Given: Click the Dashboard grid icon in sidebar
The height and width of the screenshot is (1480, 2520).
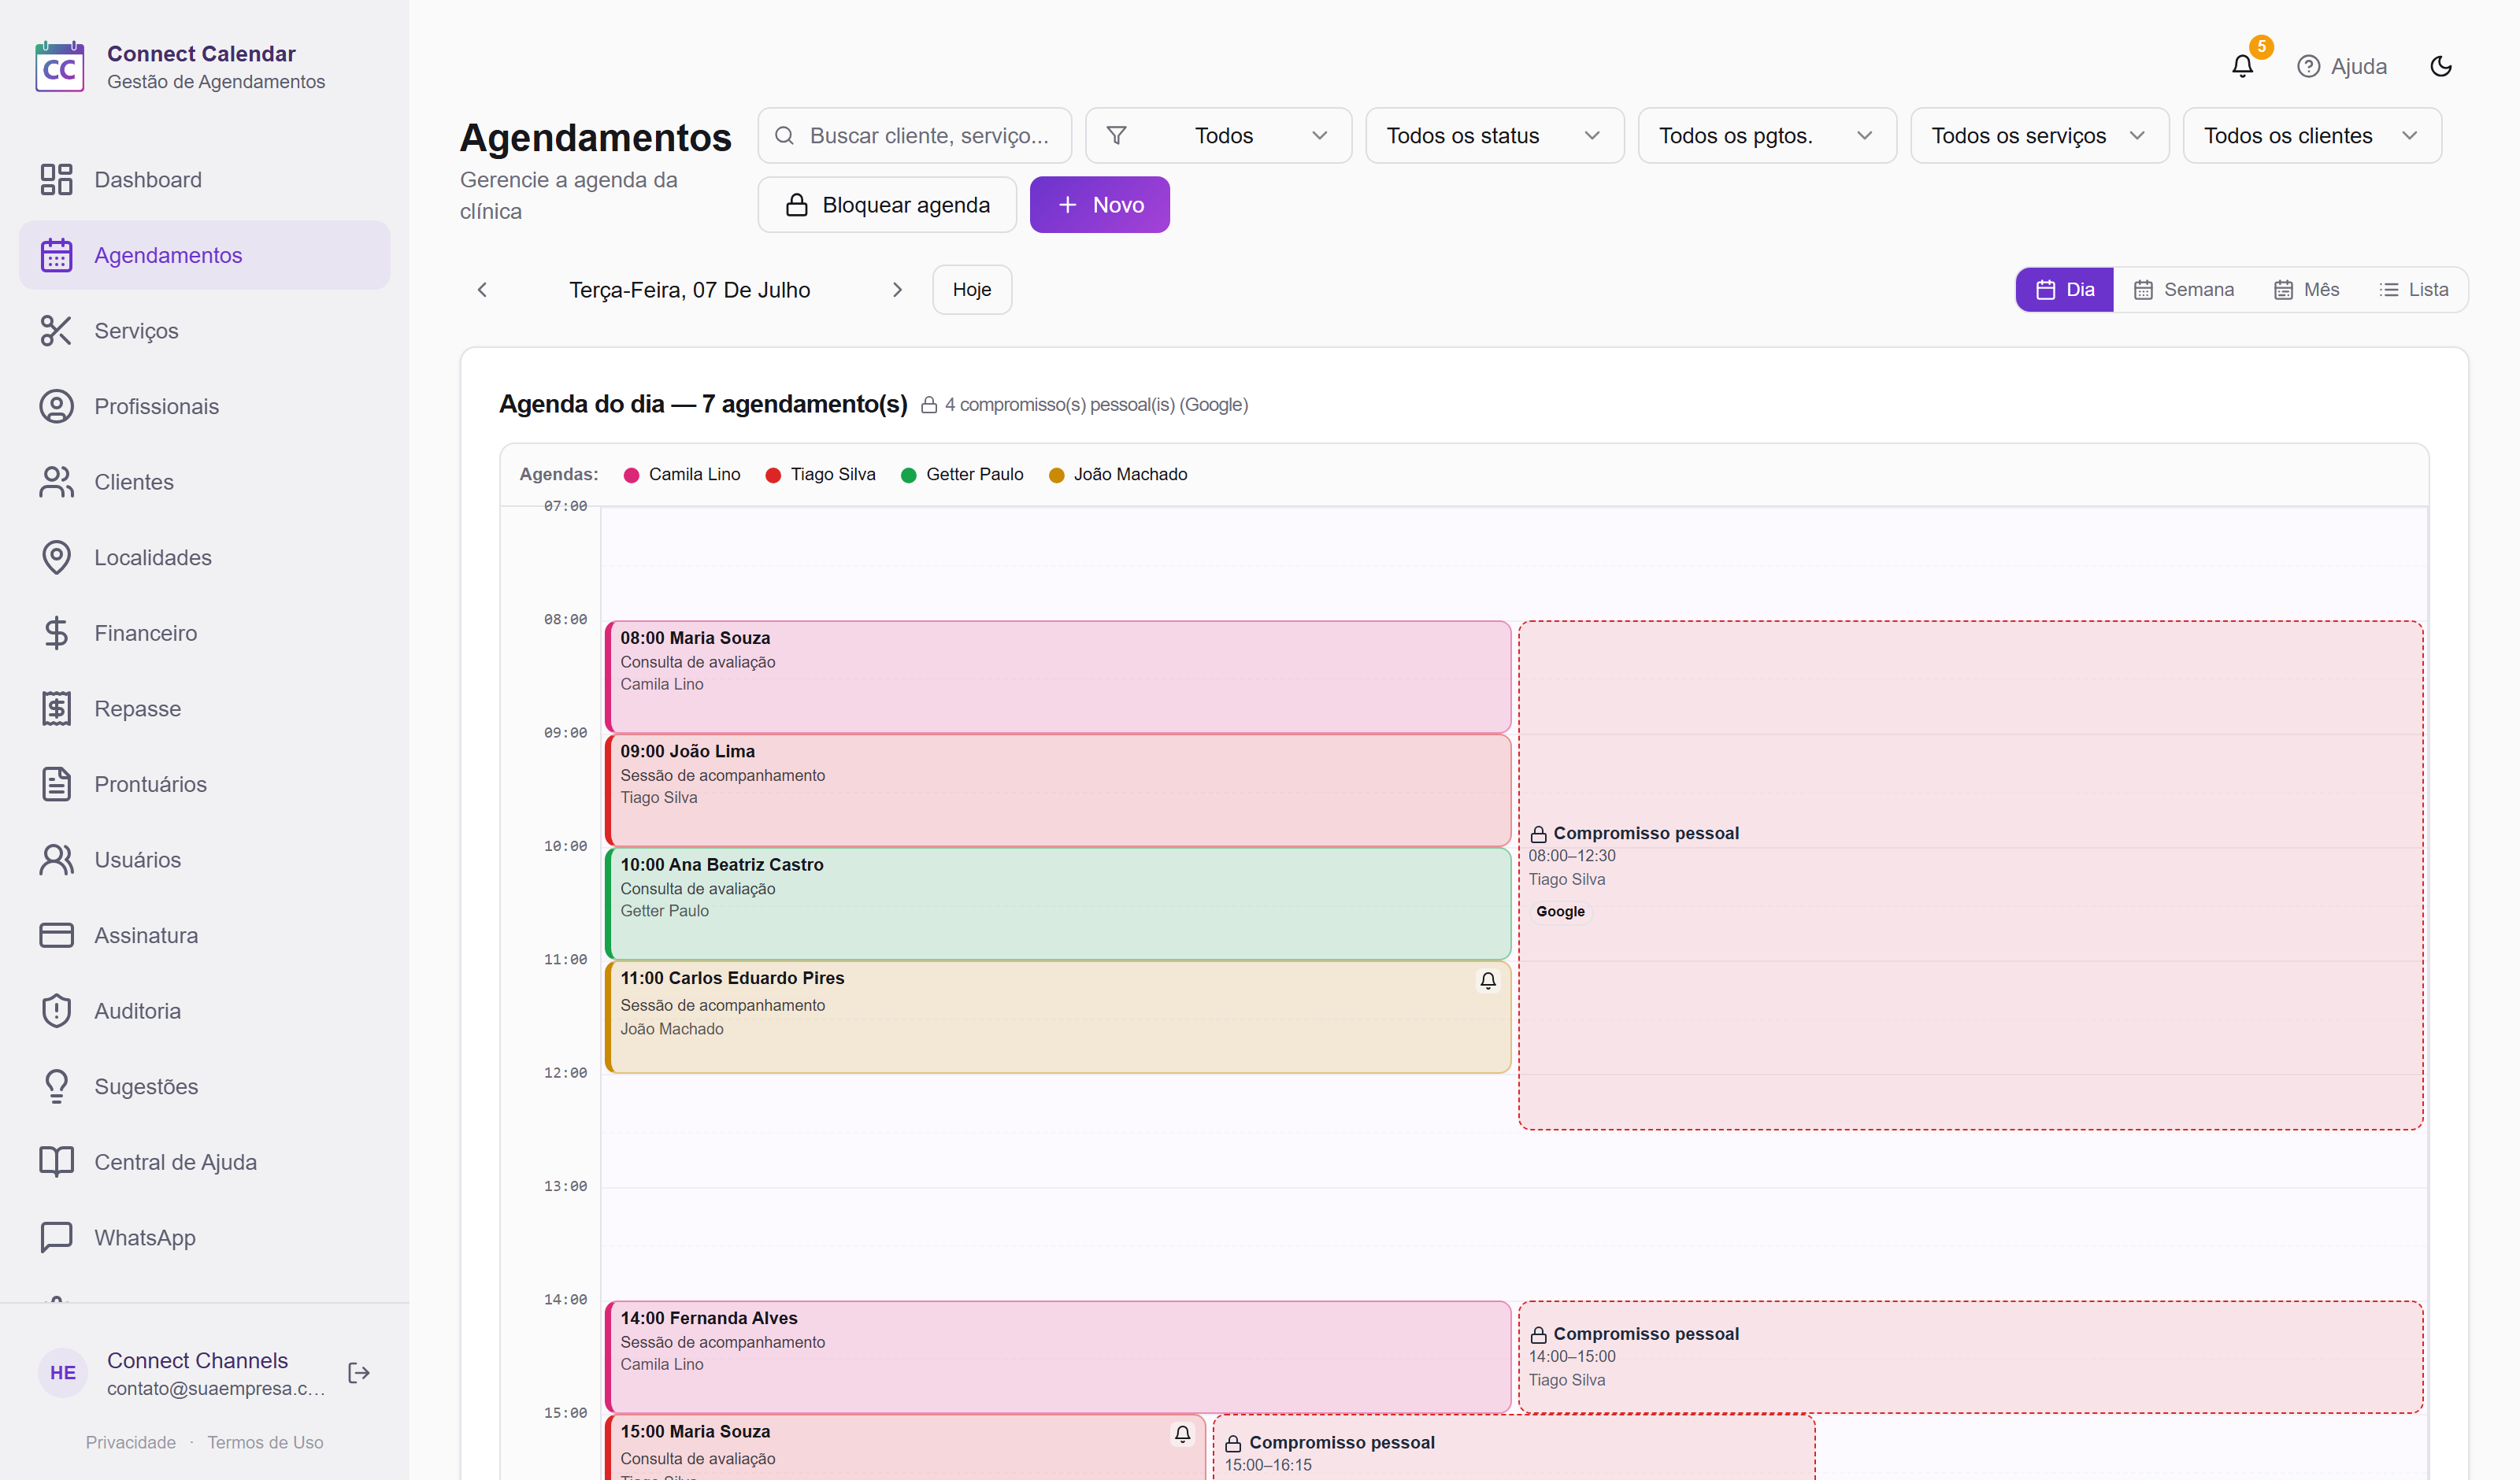Looking at the screenshot, I should click(56, 180).
